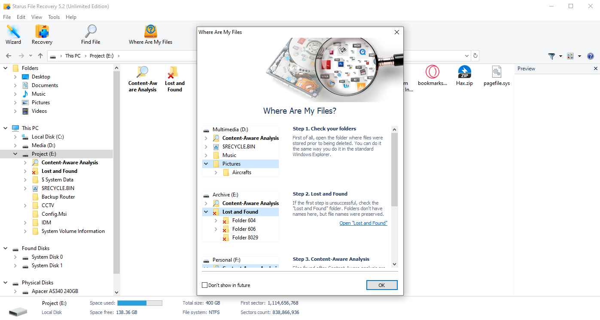Click Open "Lost and Found" link

pos(363,223)
